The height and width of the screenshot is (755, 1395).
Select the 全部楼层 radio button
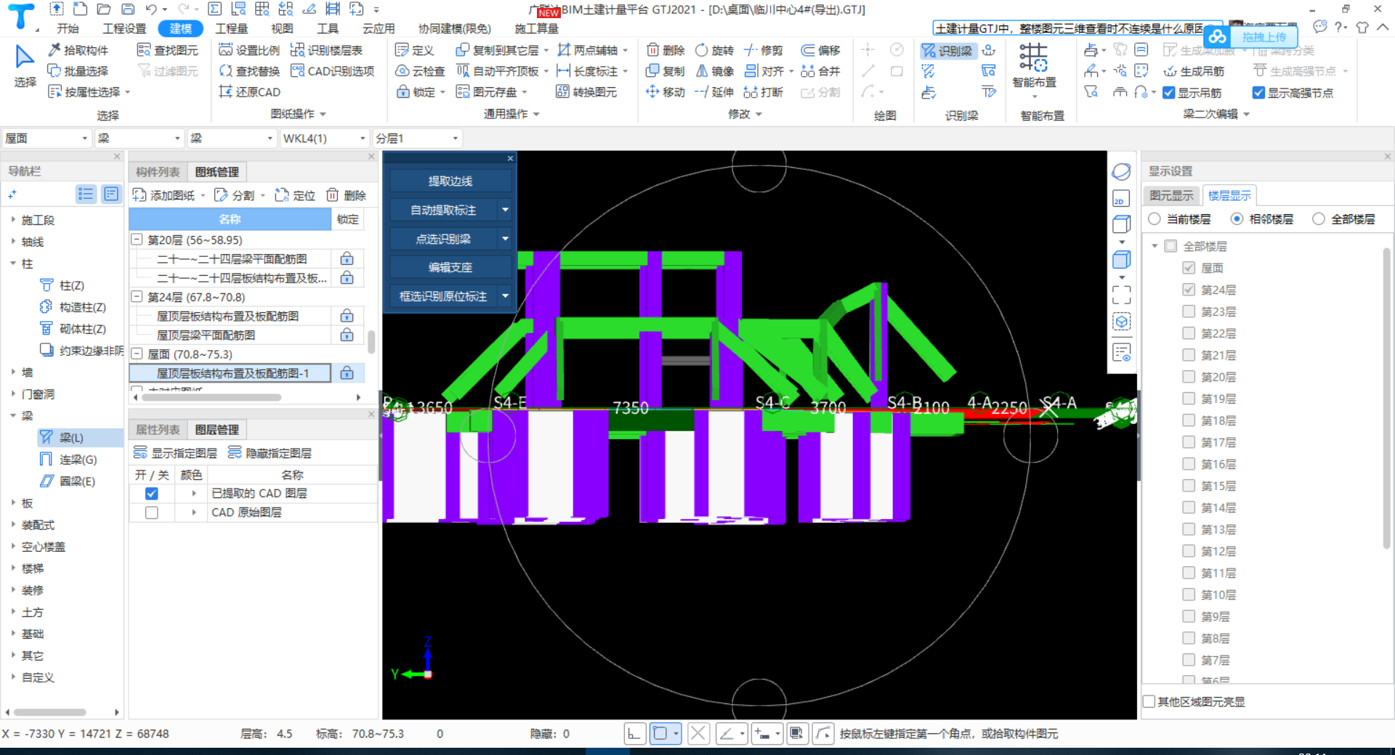[1319, 219]
